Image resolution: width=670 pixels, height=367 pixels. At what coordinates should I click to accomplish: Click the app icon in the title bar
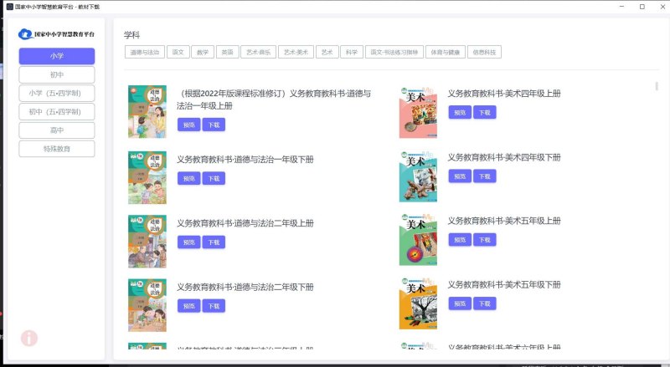coord(9,7)
